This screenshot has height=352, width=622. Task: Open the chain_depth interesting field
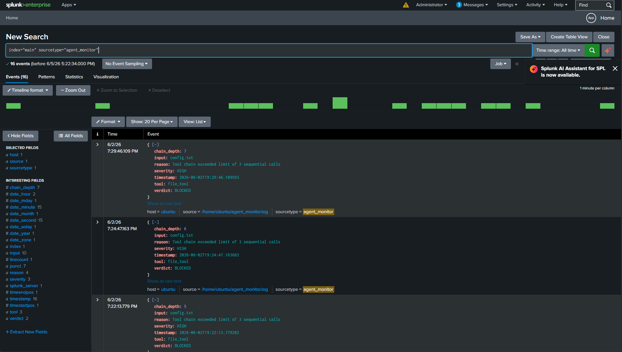click(22, 188)
